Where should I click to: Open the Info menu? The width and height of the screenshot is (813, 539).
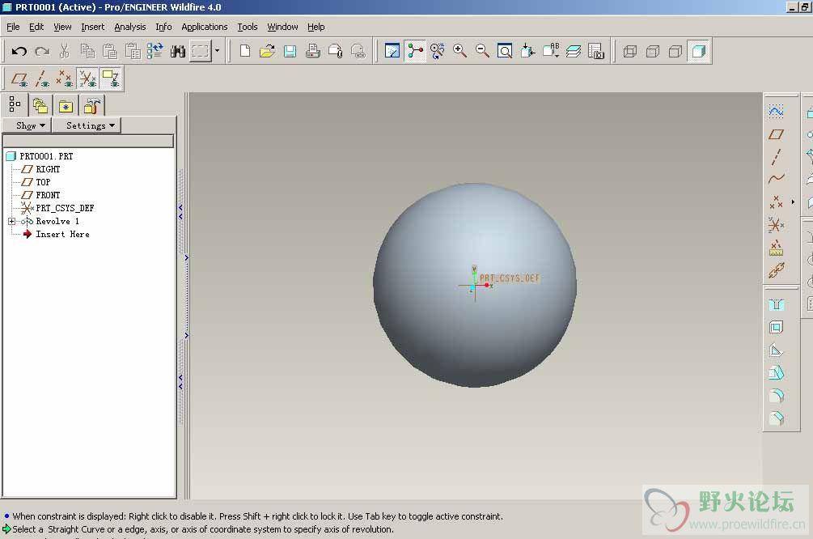pos(164,27)
